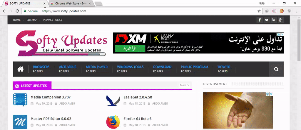The height and width of the screenshot is (130, 301).
Task: Reload the page with refresh icon
Action: pyautogui.click(x=17, y=11)
